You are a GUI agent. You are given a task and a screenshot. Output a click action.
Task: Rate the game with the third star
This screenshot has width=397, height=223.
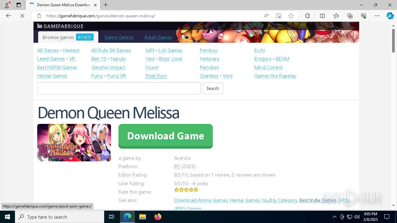click(x=186, y=190)
